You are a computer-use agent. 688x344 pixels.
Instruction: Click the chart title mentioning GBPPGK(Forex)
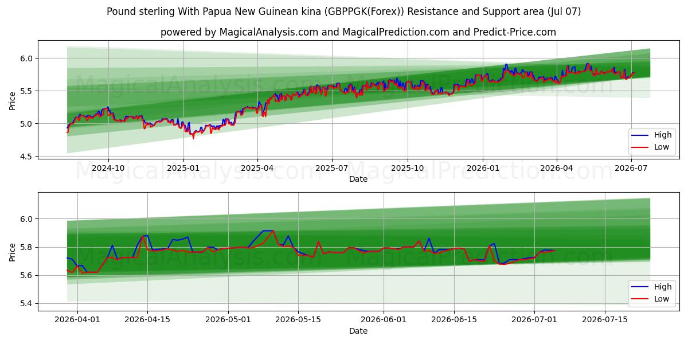coord(343,11)
